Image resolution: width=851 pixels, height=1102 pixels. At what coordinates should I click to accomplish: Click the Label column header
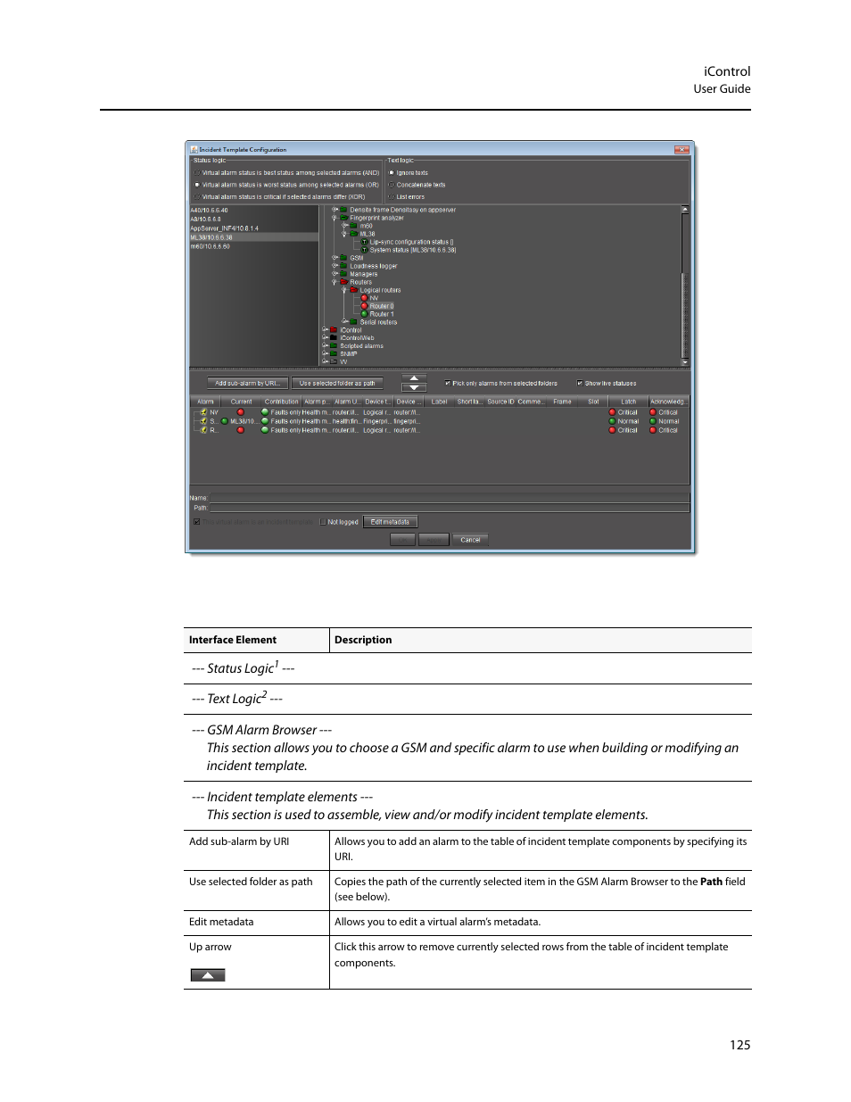coord(440,402)
